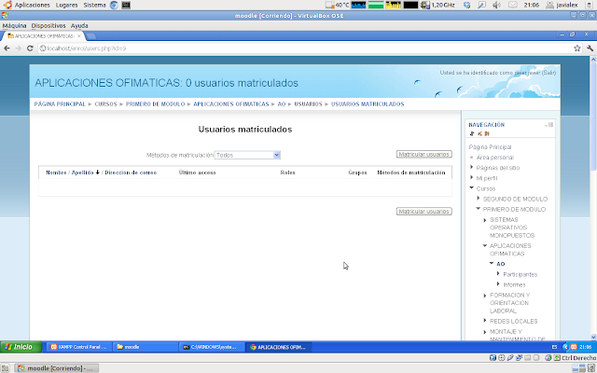
Task: Click the ES language indicator in XP taskbar
Action: [x=554, y=347]
